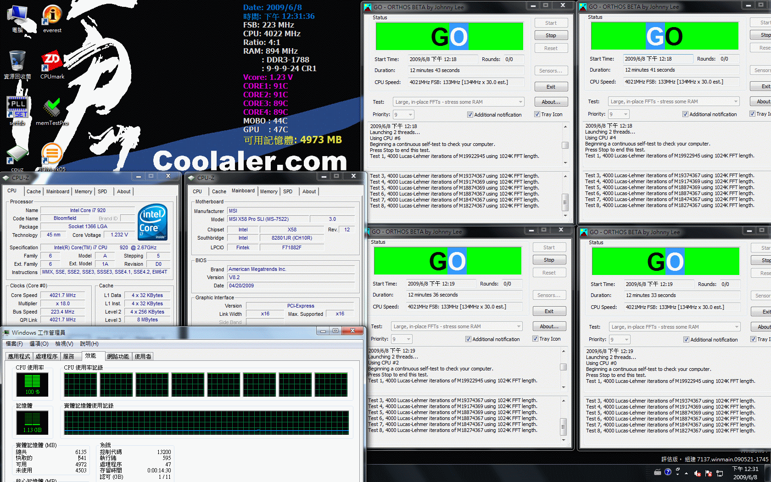This screenshot has width=771, height=482.
Task: Open the muted volume tray icon
Action: pyautogui.click(x=697, y=473)
